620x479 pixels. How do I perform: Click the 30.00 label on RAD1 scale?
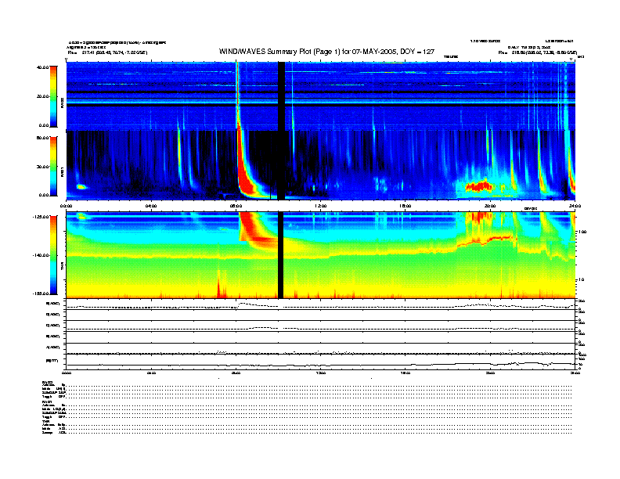tap(42, 167)
